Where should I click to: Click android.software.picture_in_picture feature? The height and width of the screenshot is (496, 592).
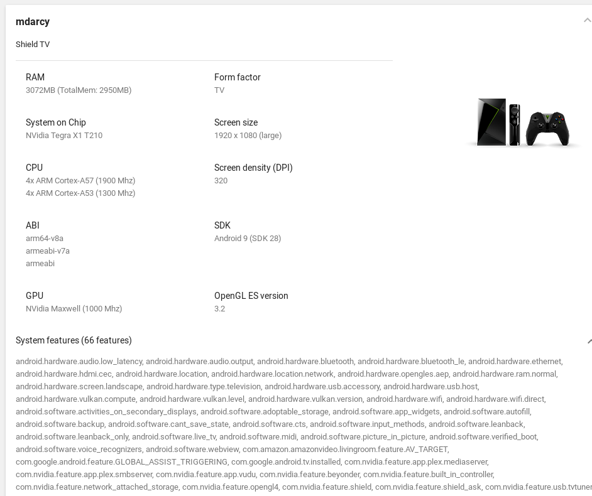[363, 436]
